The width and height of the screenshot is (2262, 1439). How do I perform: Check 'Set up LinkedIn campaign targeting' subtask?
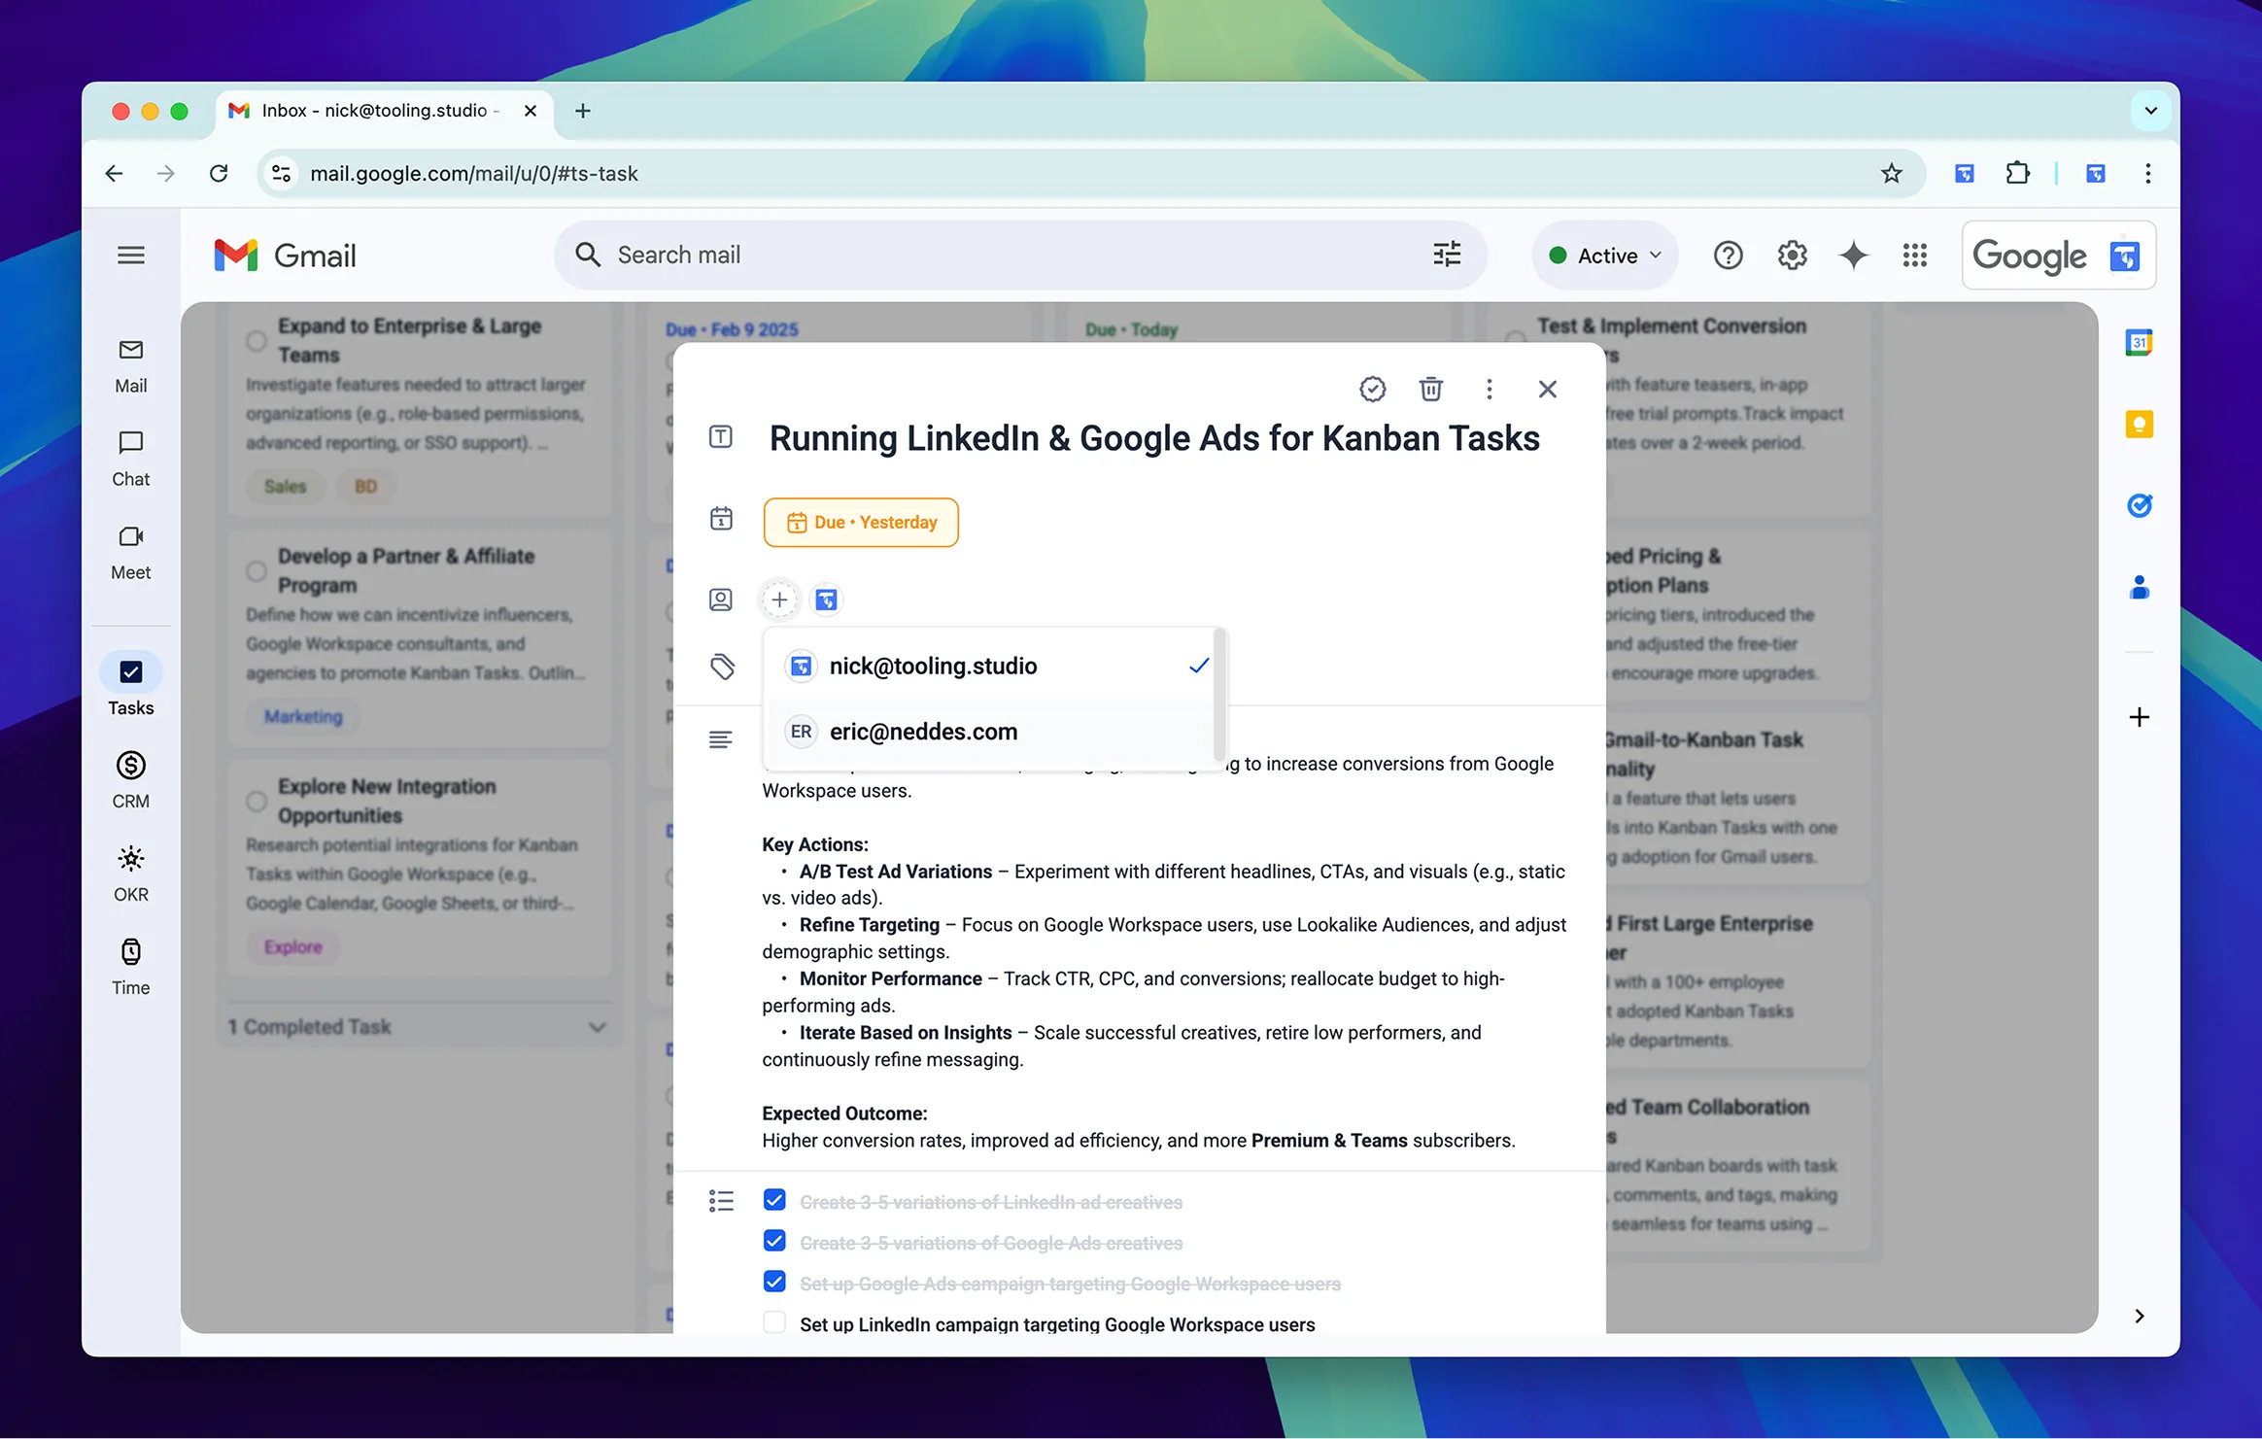pos(774,1322)
